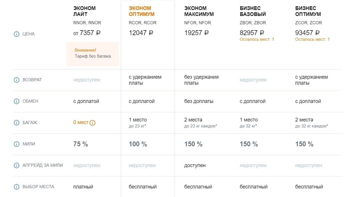Viewport: 346px width, 197px height.
Task: Open the info icon beside ОБМЕН
Action: [17, 101]
